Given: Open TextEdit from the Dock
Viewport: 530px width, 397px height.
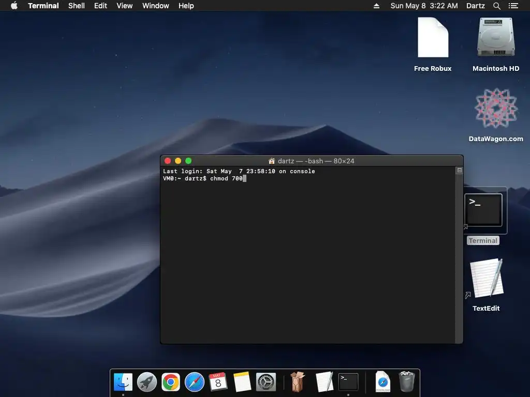Looking at the screenshot, I should 325,382.
